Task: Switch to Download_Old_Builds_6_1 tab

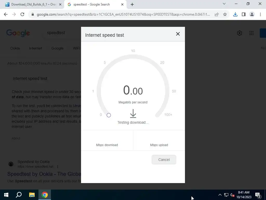Action: click(33, 4)
